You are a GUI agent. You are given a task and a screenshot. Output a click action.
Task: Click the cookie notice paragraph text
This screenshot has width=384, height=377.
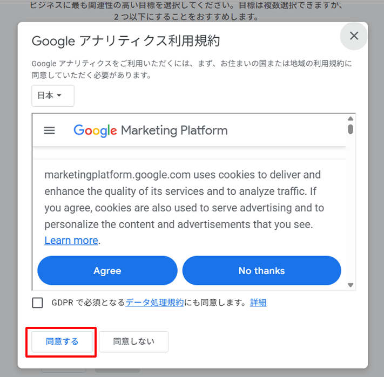pyautogui.click(x=184, y=199)
